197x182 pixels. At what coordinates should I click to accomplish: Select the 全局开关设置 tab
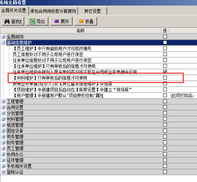click(14, 10)
